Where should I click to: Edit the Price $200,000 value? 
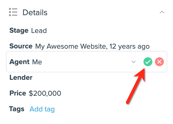pos(45,93)
